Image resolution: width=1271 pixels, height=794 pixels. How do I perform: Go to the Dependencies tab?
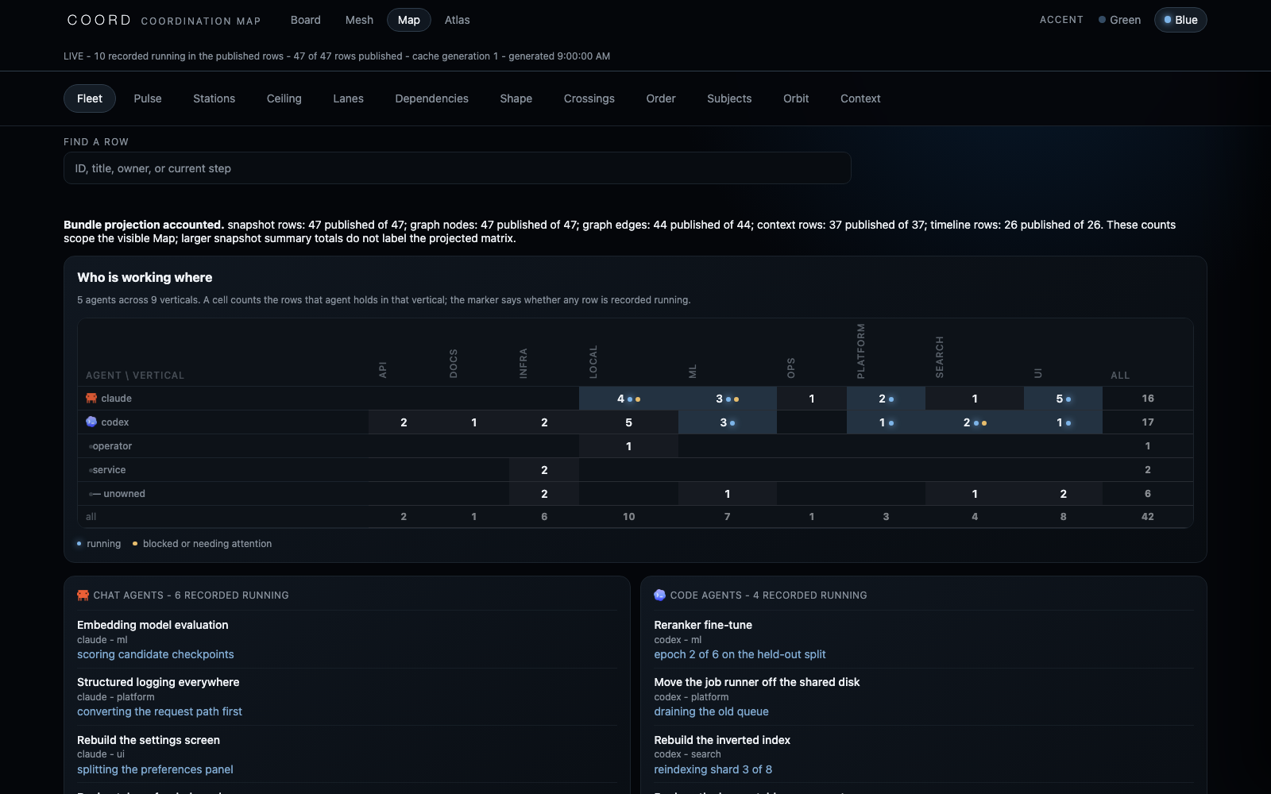coord(432,98)
